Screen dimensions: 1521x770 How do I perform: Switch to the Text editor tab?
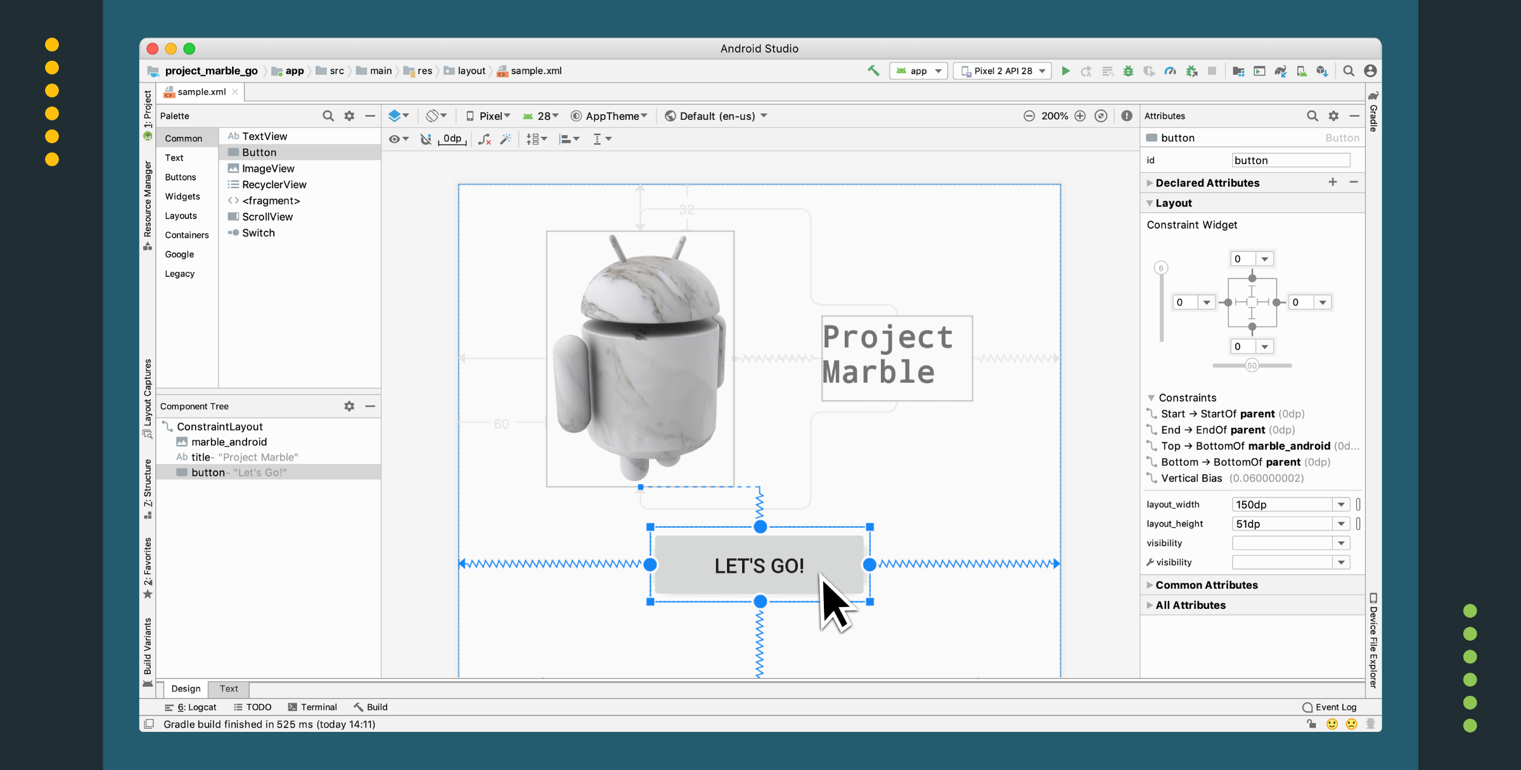[229, 689]
